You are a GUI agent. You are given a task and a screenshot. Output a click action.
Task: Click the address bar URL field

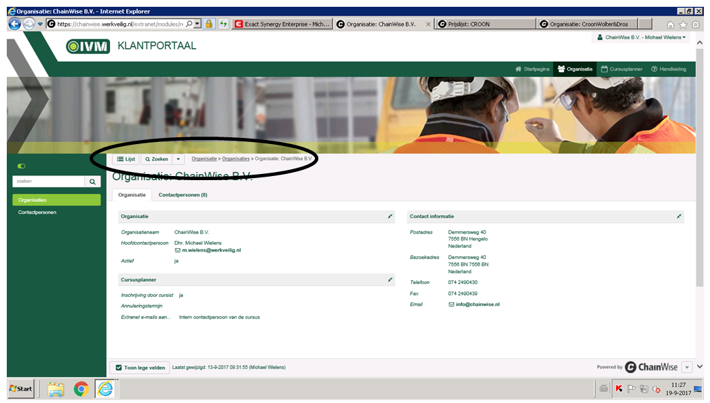pyautogui.click(x=120, y=24)
